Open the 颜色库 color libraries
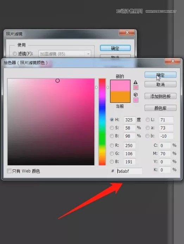The width and height of the screenshot is (184, 244). click(x=160, y=108)
